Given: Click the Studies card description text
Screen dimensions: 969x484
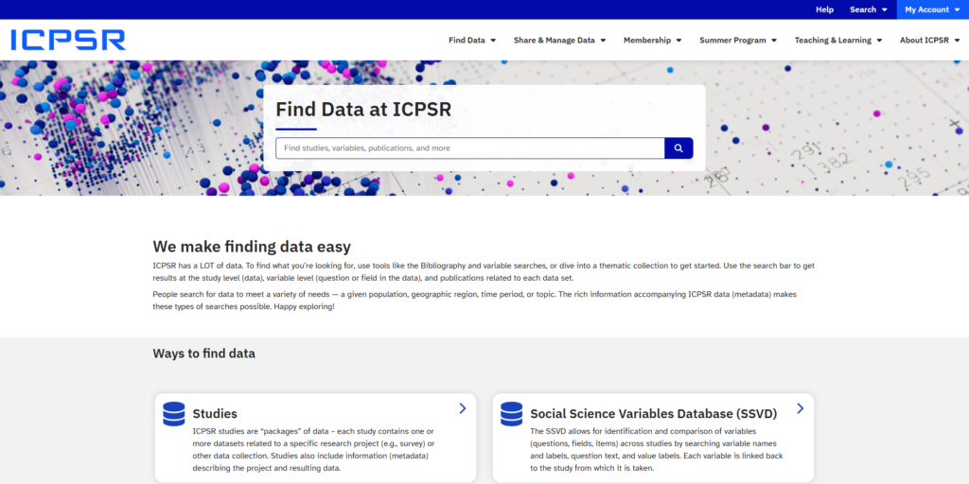Looking at the screenshot, I should tap(312, 449).
